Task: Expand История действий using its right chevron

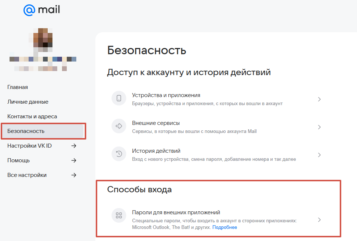Action: tap(319, 155)
